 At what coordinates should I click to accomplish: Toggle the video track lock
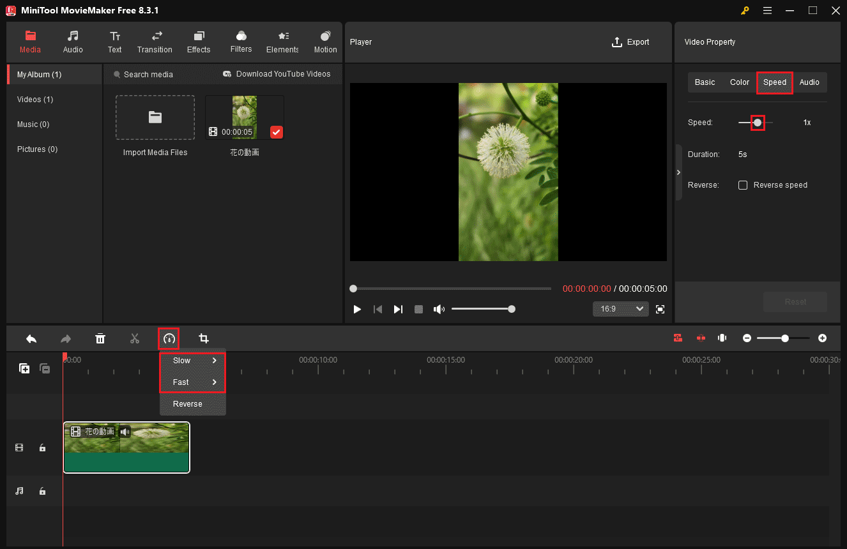tap(42, 448)
